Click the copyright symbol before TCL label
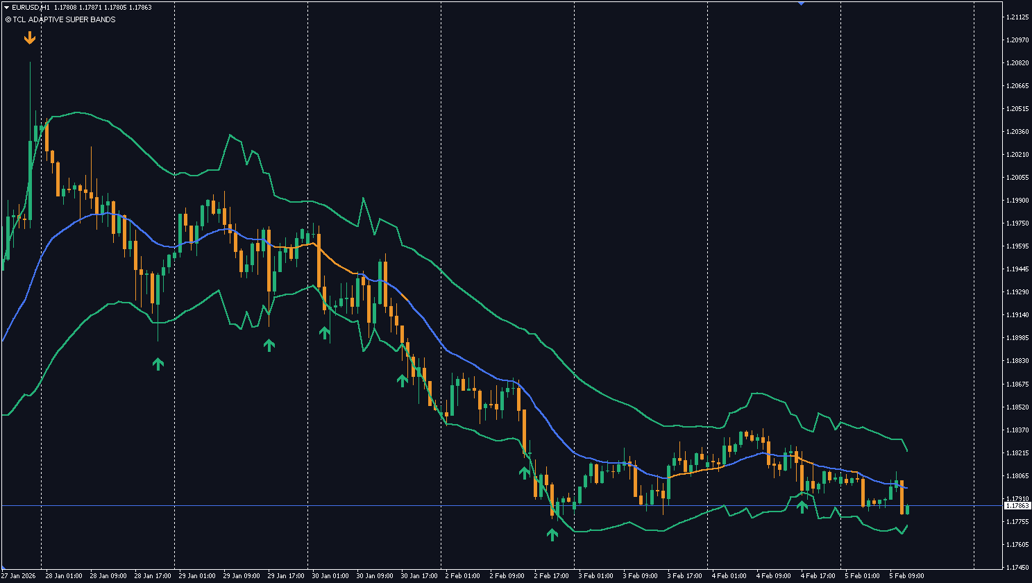 [8, 19]
